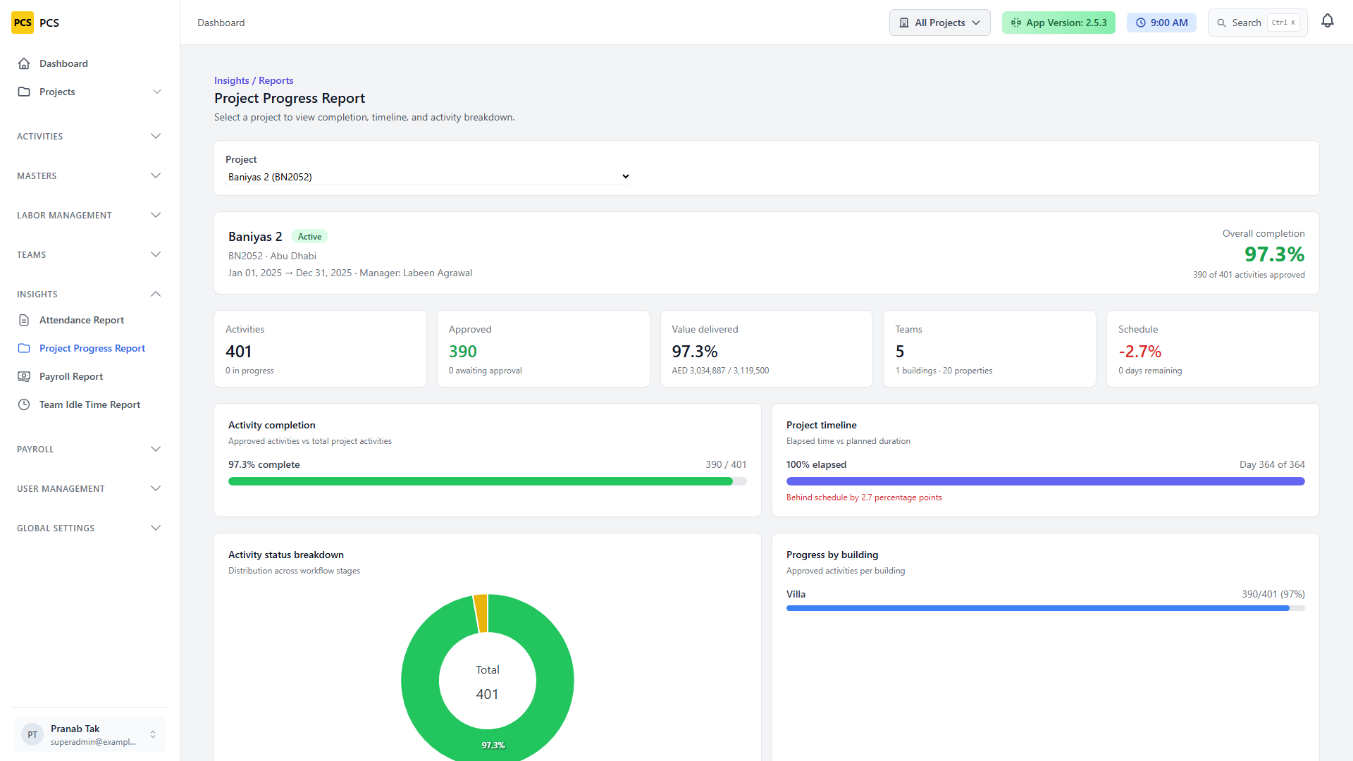Screen dimensions: 1353x761
Task: Click the Attendance Report document icon
Action: pos(24,320)
